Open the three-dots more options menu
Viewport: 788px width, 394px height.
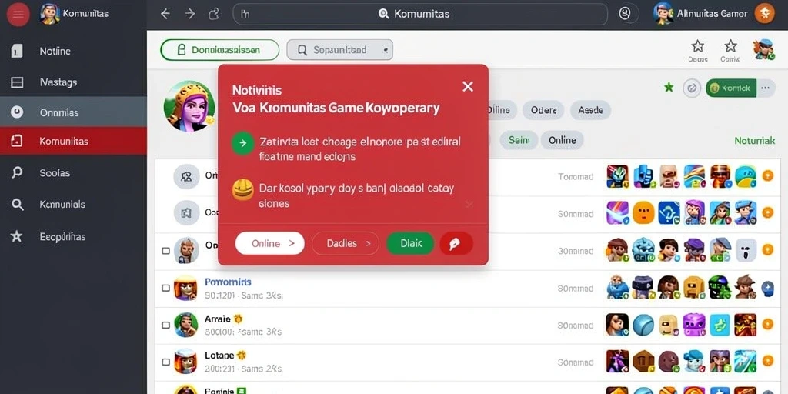(x=765, y=88)
